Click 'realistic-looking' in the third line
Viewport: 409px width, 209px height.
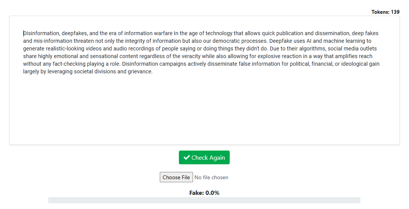[x=57, y=49]
